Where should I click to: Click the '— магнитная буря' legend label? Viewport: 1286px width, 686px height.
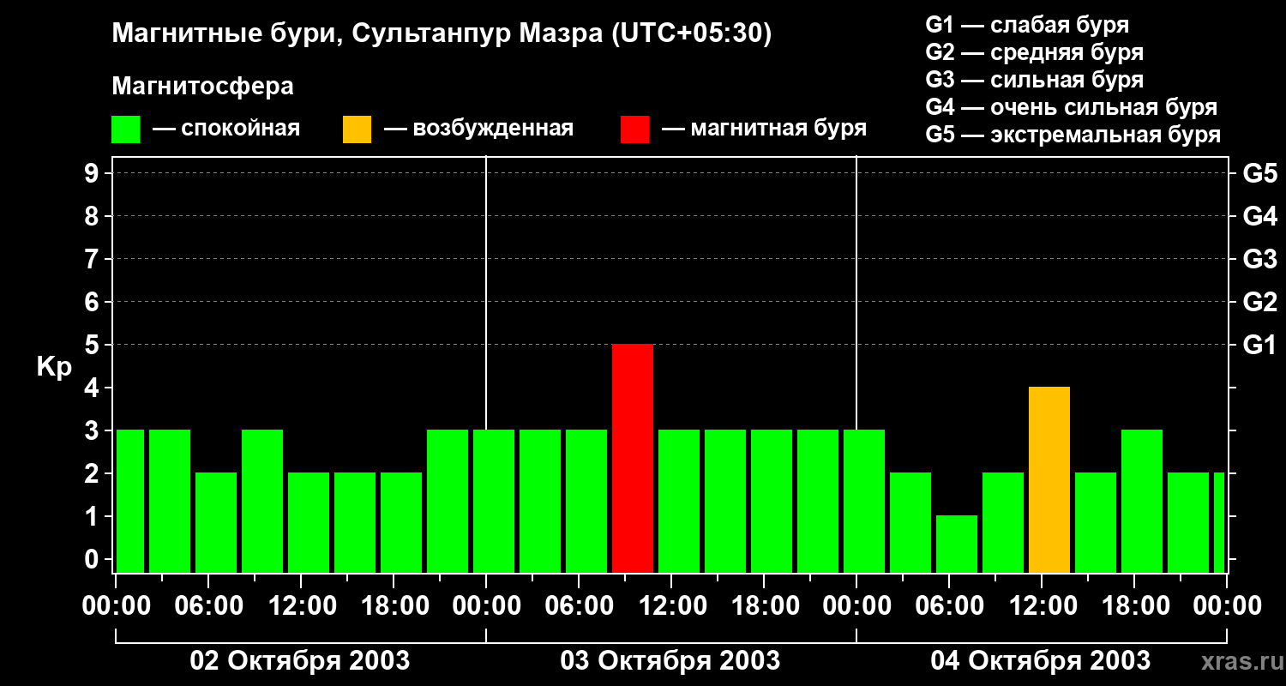765,129
